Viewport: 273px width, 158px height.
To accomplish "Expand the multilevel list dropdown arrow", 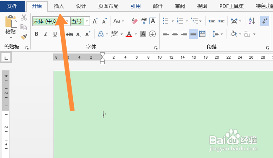I will click(x=201, y=21).
